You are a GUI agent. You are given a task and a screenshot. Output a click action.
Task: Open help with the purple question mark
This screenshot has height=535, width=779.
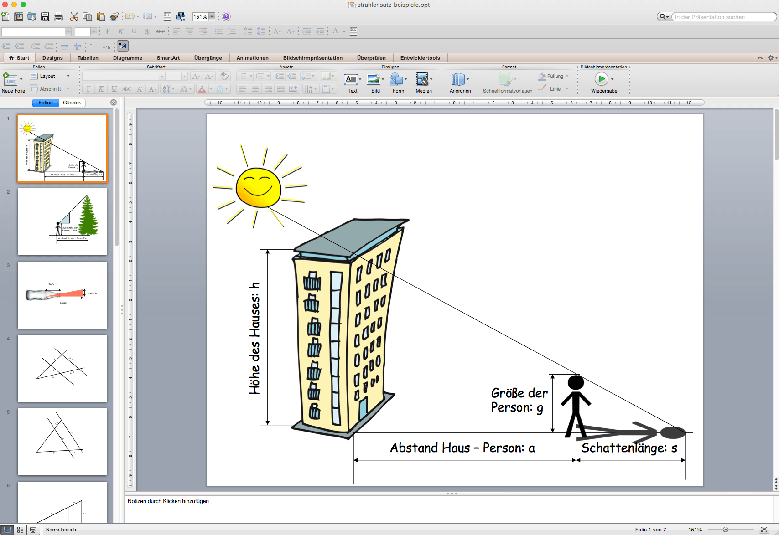pos(226,16)
